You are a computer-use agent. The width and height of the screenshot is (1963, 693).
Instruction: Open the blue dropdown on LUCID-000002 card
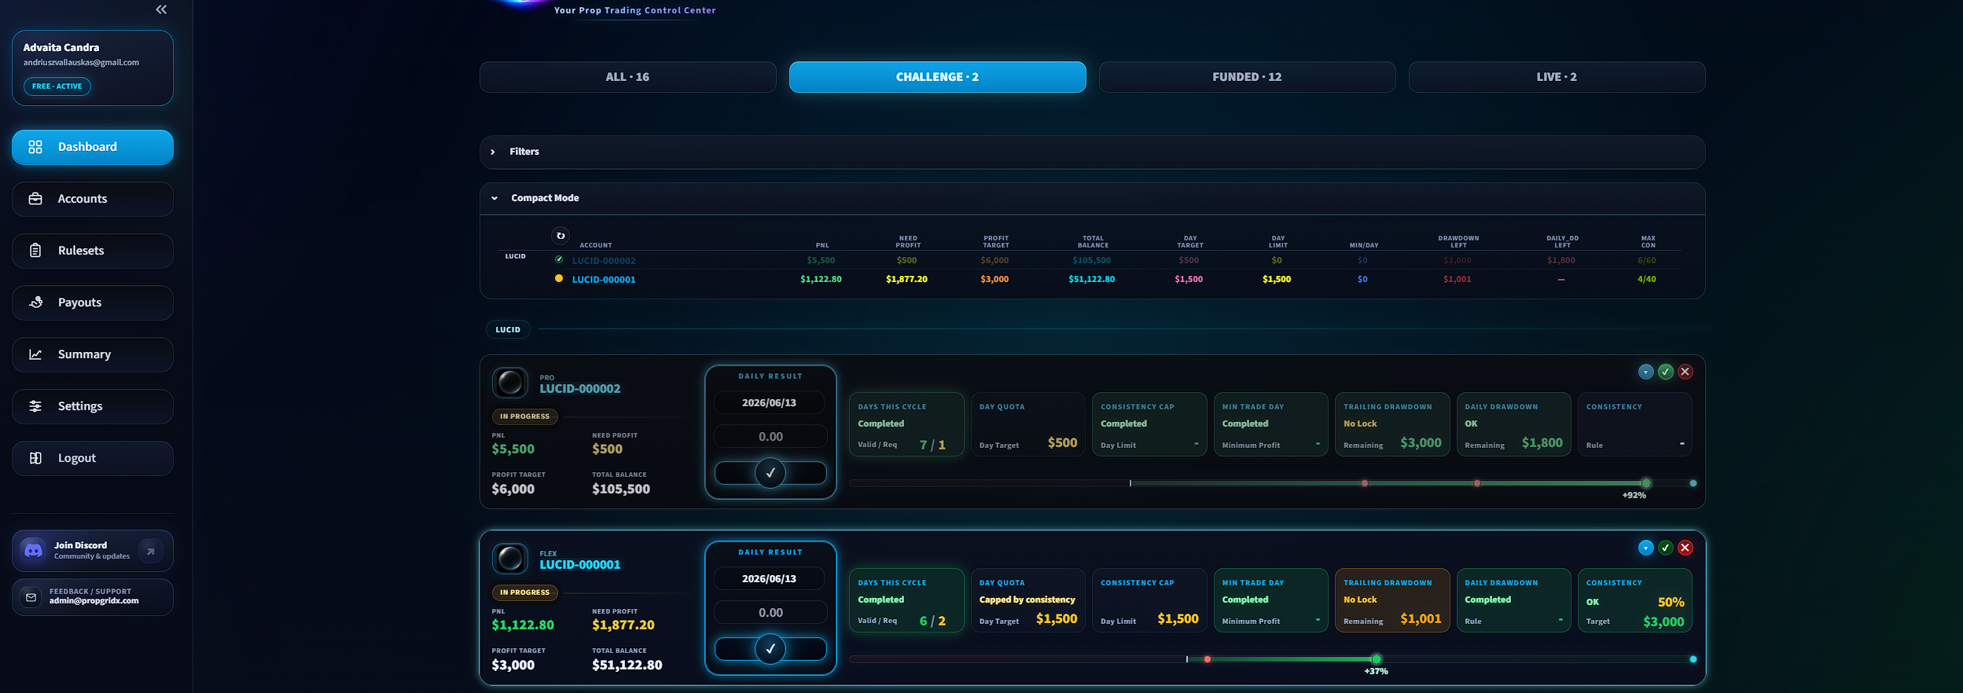click(1645, 372)
